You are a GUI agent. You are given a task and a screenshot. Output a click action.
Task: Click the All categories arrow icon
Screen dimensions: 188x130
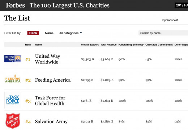[x=81, y=32]
